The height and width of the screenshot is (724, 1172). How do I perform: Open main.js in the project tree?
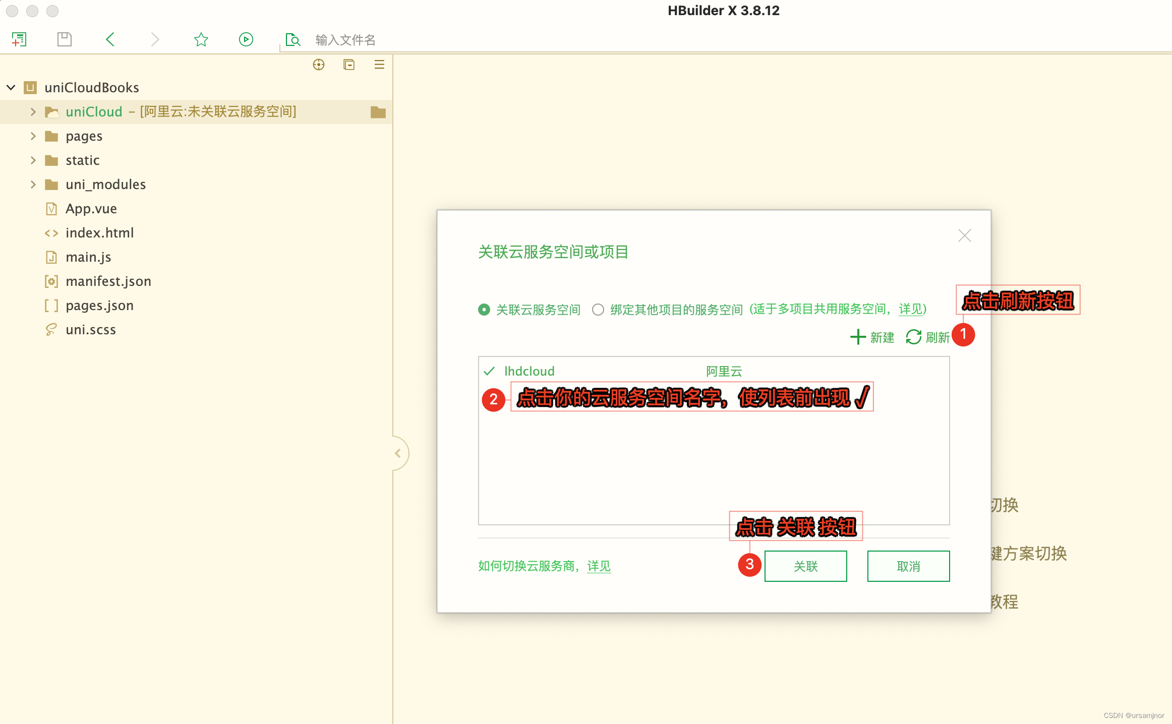pyautogui.click(x=88, y=257)
